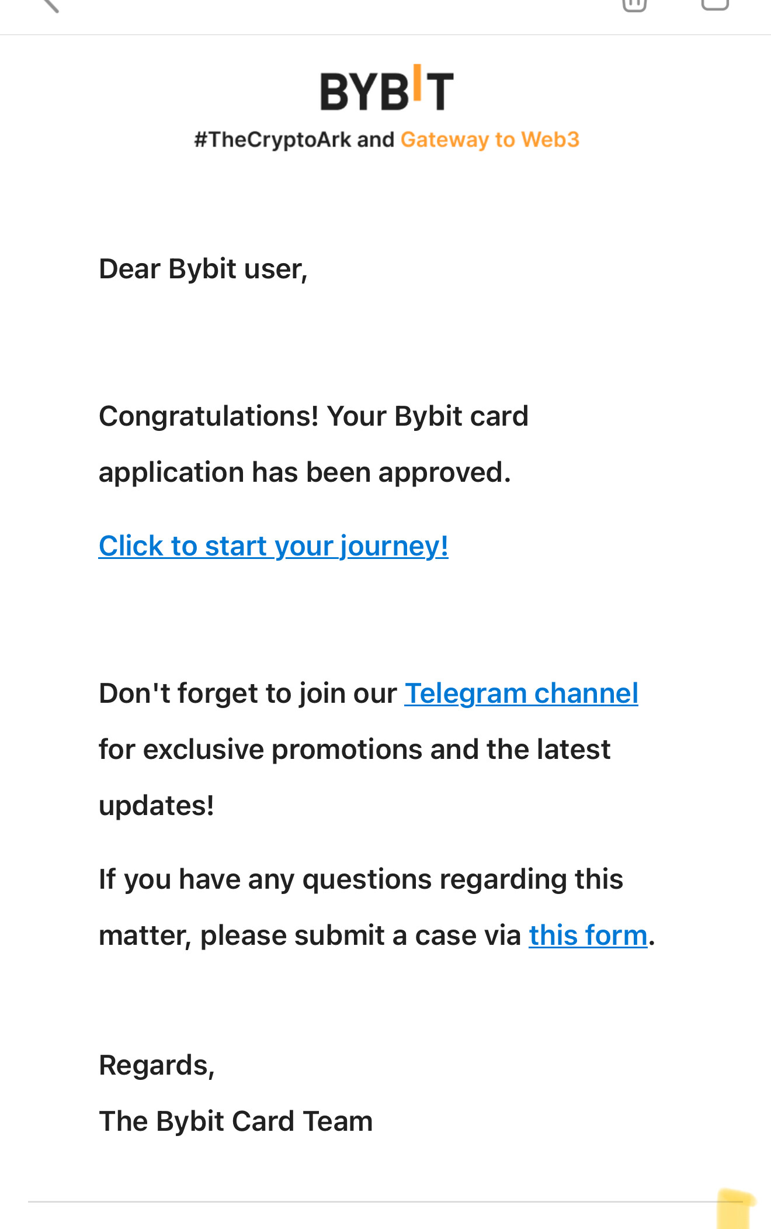Tap the 'application has been approved.' line

pyautogui.click(x=305, y=472)
